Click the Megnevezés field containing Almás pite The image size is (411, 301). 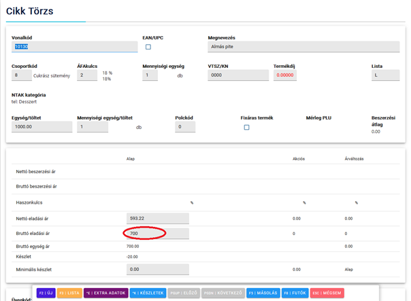click(x=304, y=47)
